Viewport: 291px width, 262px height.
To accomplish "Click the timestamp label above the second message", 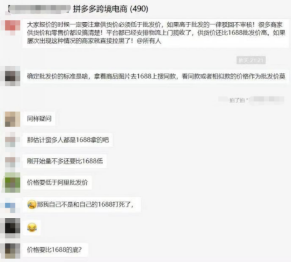I will pyautogui.click(x=251, y=60).
